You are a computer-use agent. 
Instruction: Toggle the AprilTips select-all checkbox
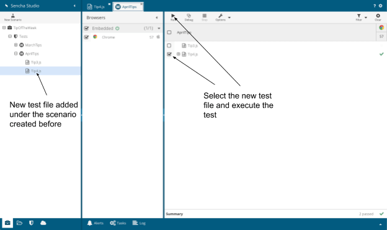tap(169, 32)
